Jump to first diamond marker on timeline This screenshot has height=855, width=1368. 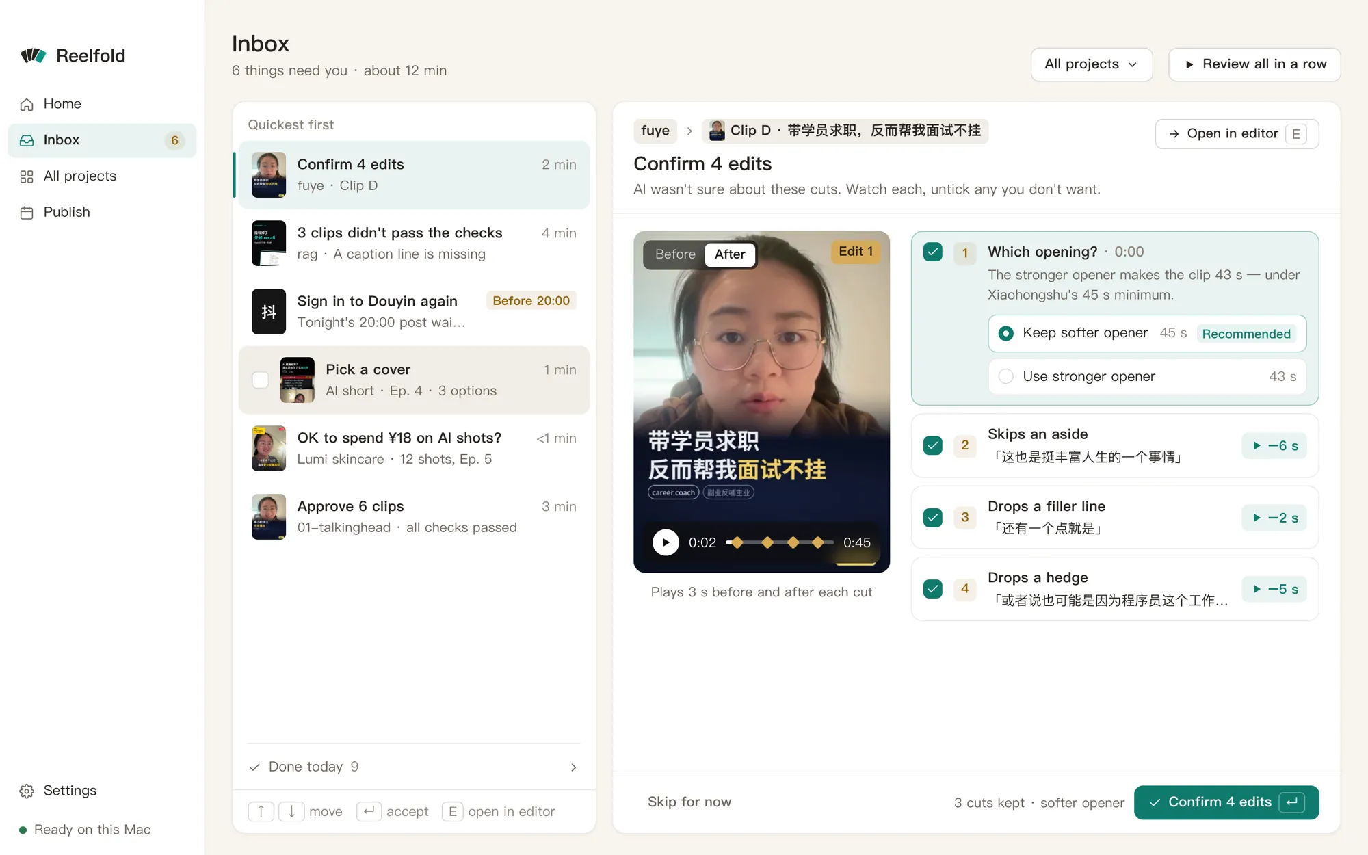point(738,543)
